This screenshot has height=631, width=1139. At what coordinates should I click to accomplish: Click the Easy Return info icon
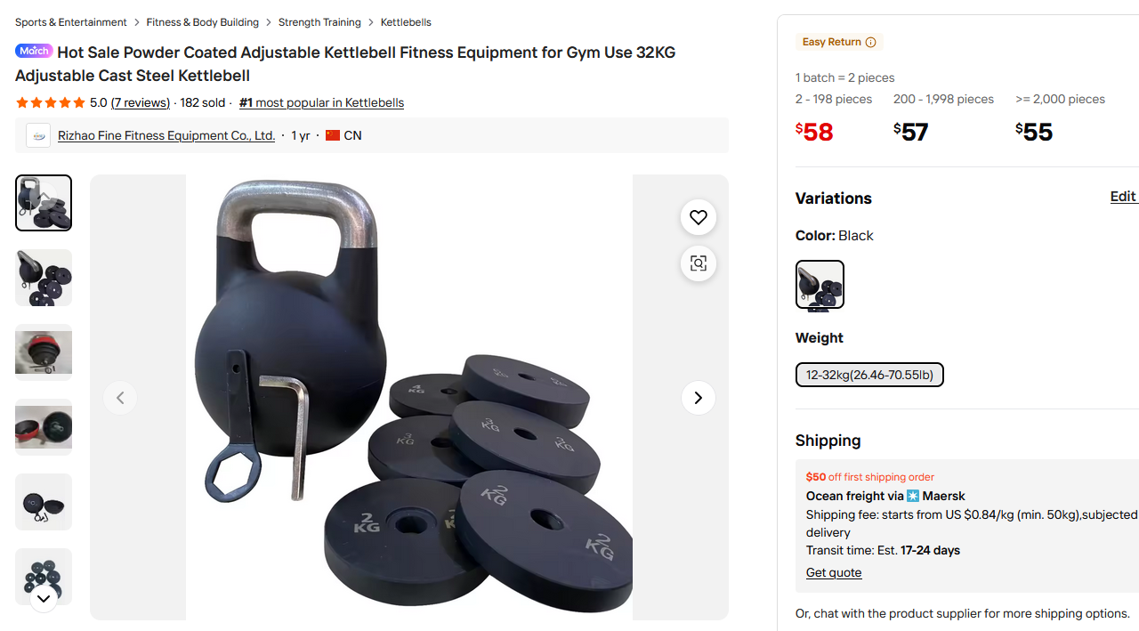click(871, 43)
